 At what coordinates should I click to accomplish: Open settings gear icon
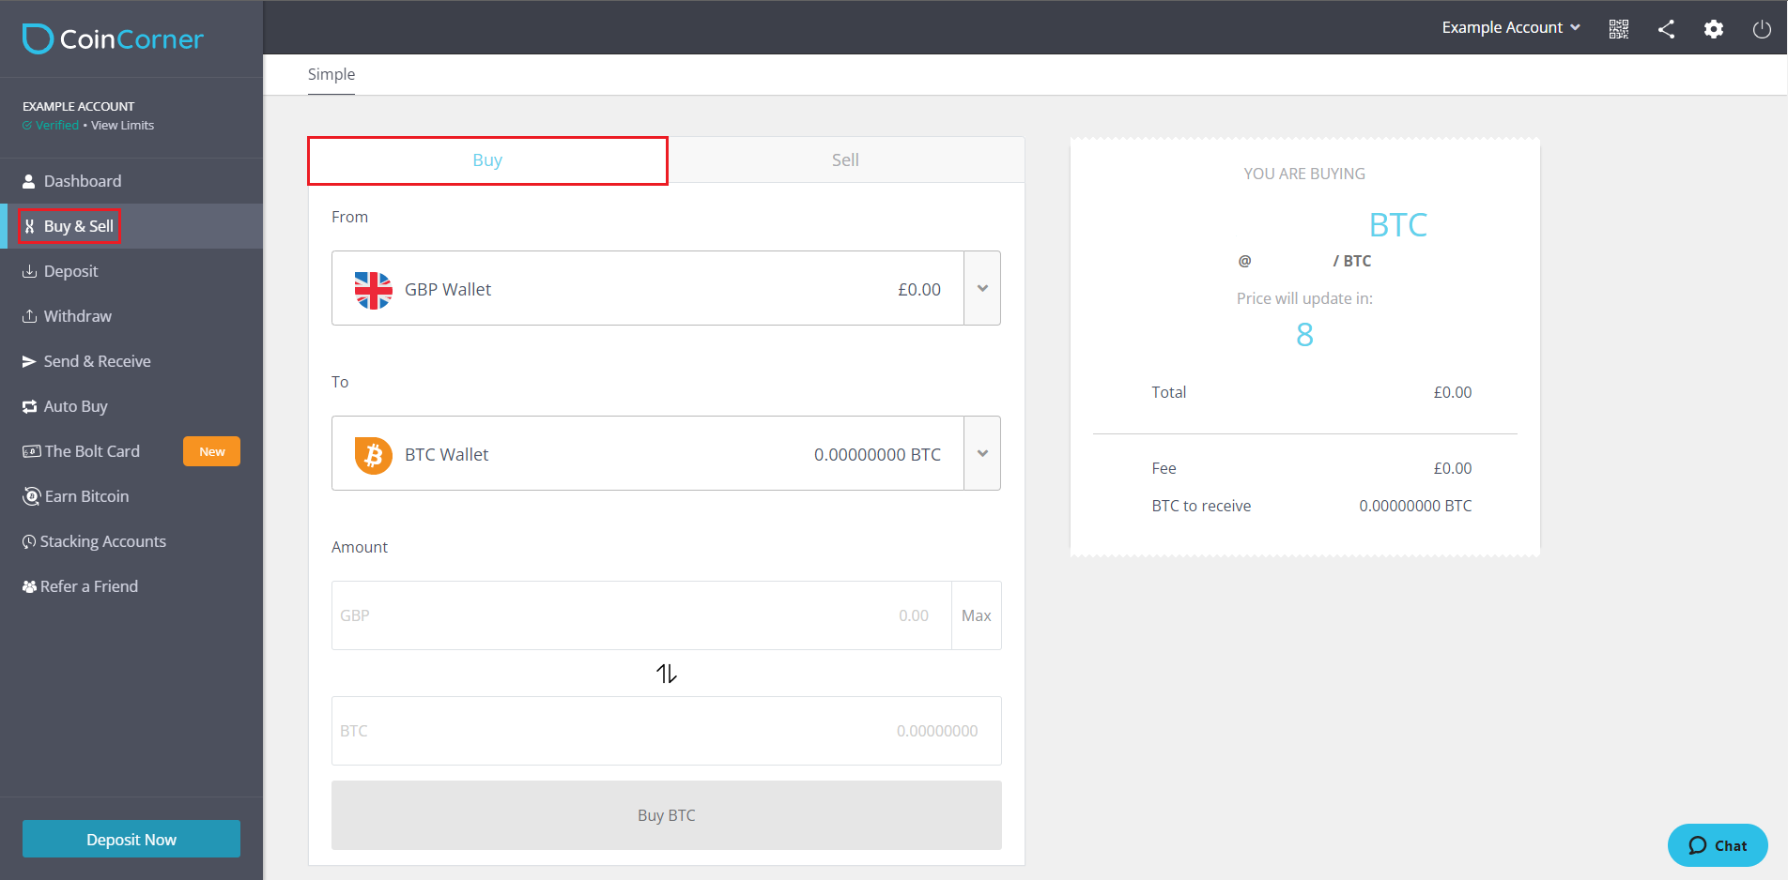[x=1714, y=28]
